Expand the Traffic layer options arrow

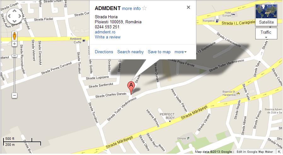point(266,37)
